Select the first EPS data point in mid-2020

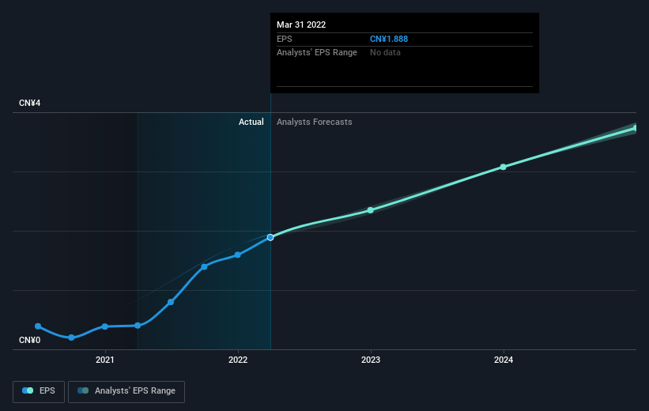click(x=38, y=326)
